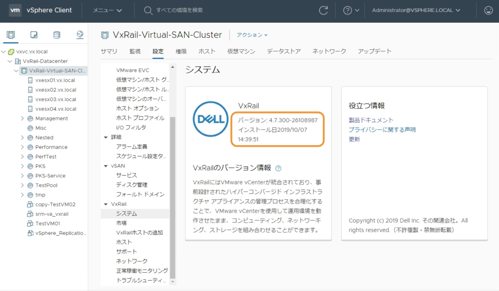The width and height of the screenshot is (499, 291).
Task: Open the Administrator@VSPHERE.LOCAL user menu
Action: coord(416,10)
